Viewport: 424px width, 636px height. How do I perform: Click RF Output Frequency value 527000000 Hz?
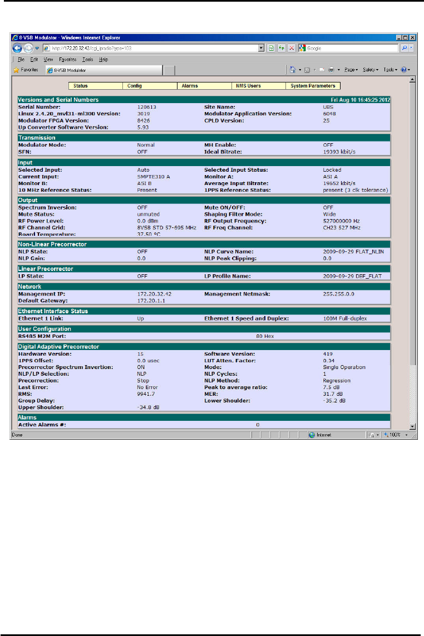coord(342,221)
